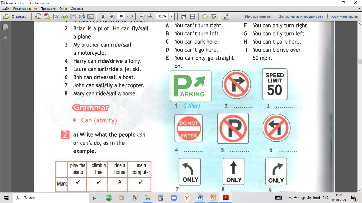Click the email envelope icon in toolbar
The image size is (362, 203).
click(91, 16)
